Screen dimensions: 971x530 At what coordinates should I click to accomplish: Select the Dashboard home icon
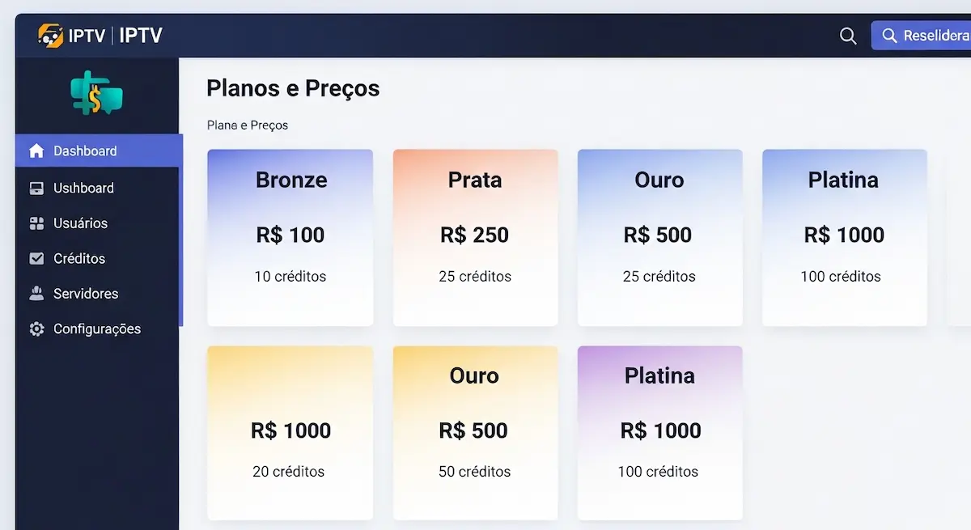(36, 151)
